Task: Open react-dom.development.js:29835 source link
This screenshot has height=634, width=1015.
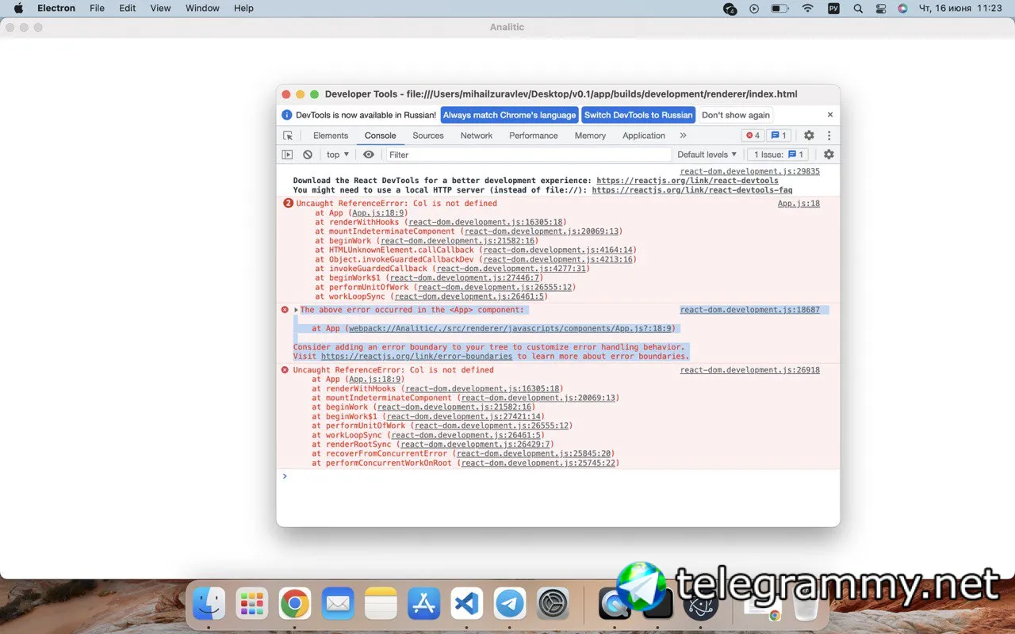Action: point(750,171)
